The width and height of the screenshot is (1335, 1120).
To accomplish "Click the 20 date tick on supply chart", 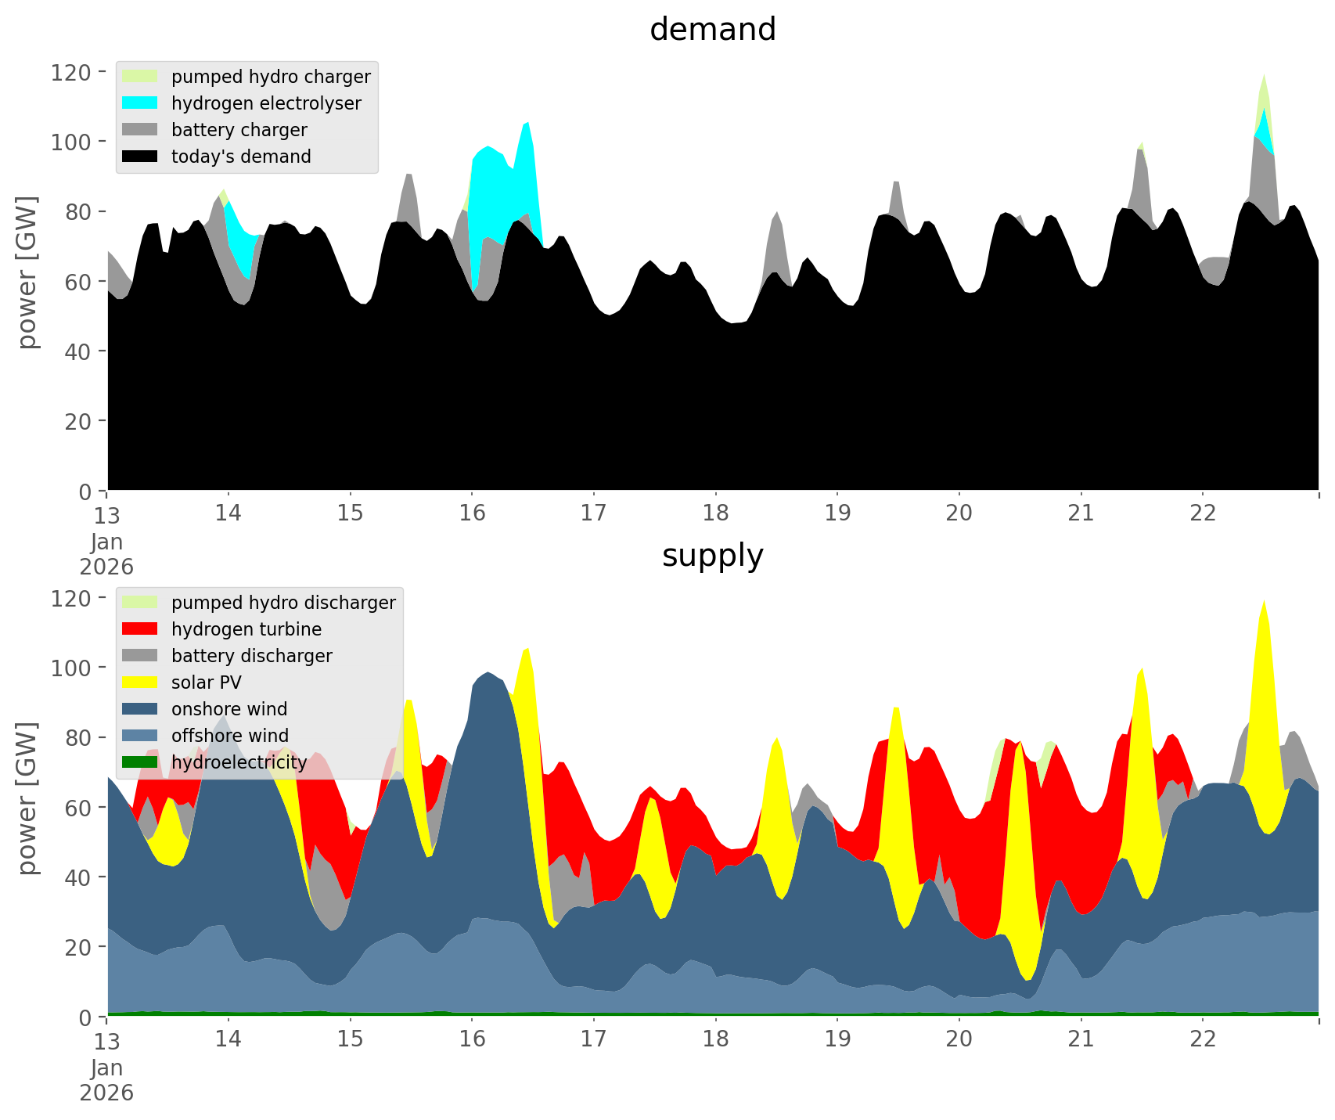I will pos(959,1039).
